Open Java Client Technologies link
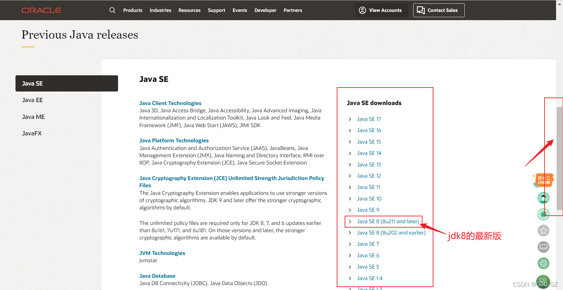This screenshot has width=563, height=290. [x=170, y=103]
